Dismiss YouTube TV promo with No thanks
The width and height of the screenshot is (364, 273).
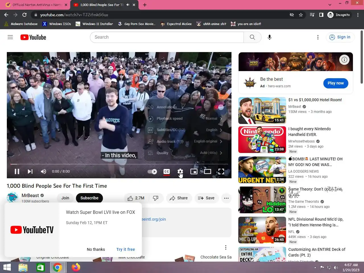[96, 249]
